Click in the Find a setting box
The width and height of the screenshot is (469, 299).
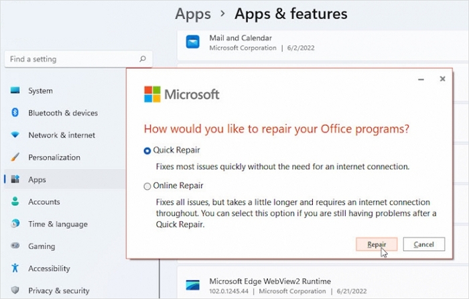[x=70, y=59]
